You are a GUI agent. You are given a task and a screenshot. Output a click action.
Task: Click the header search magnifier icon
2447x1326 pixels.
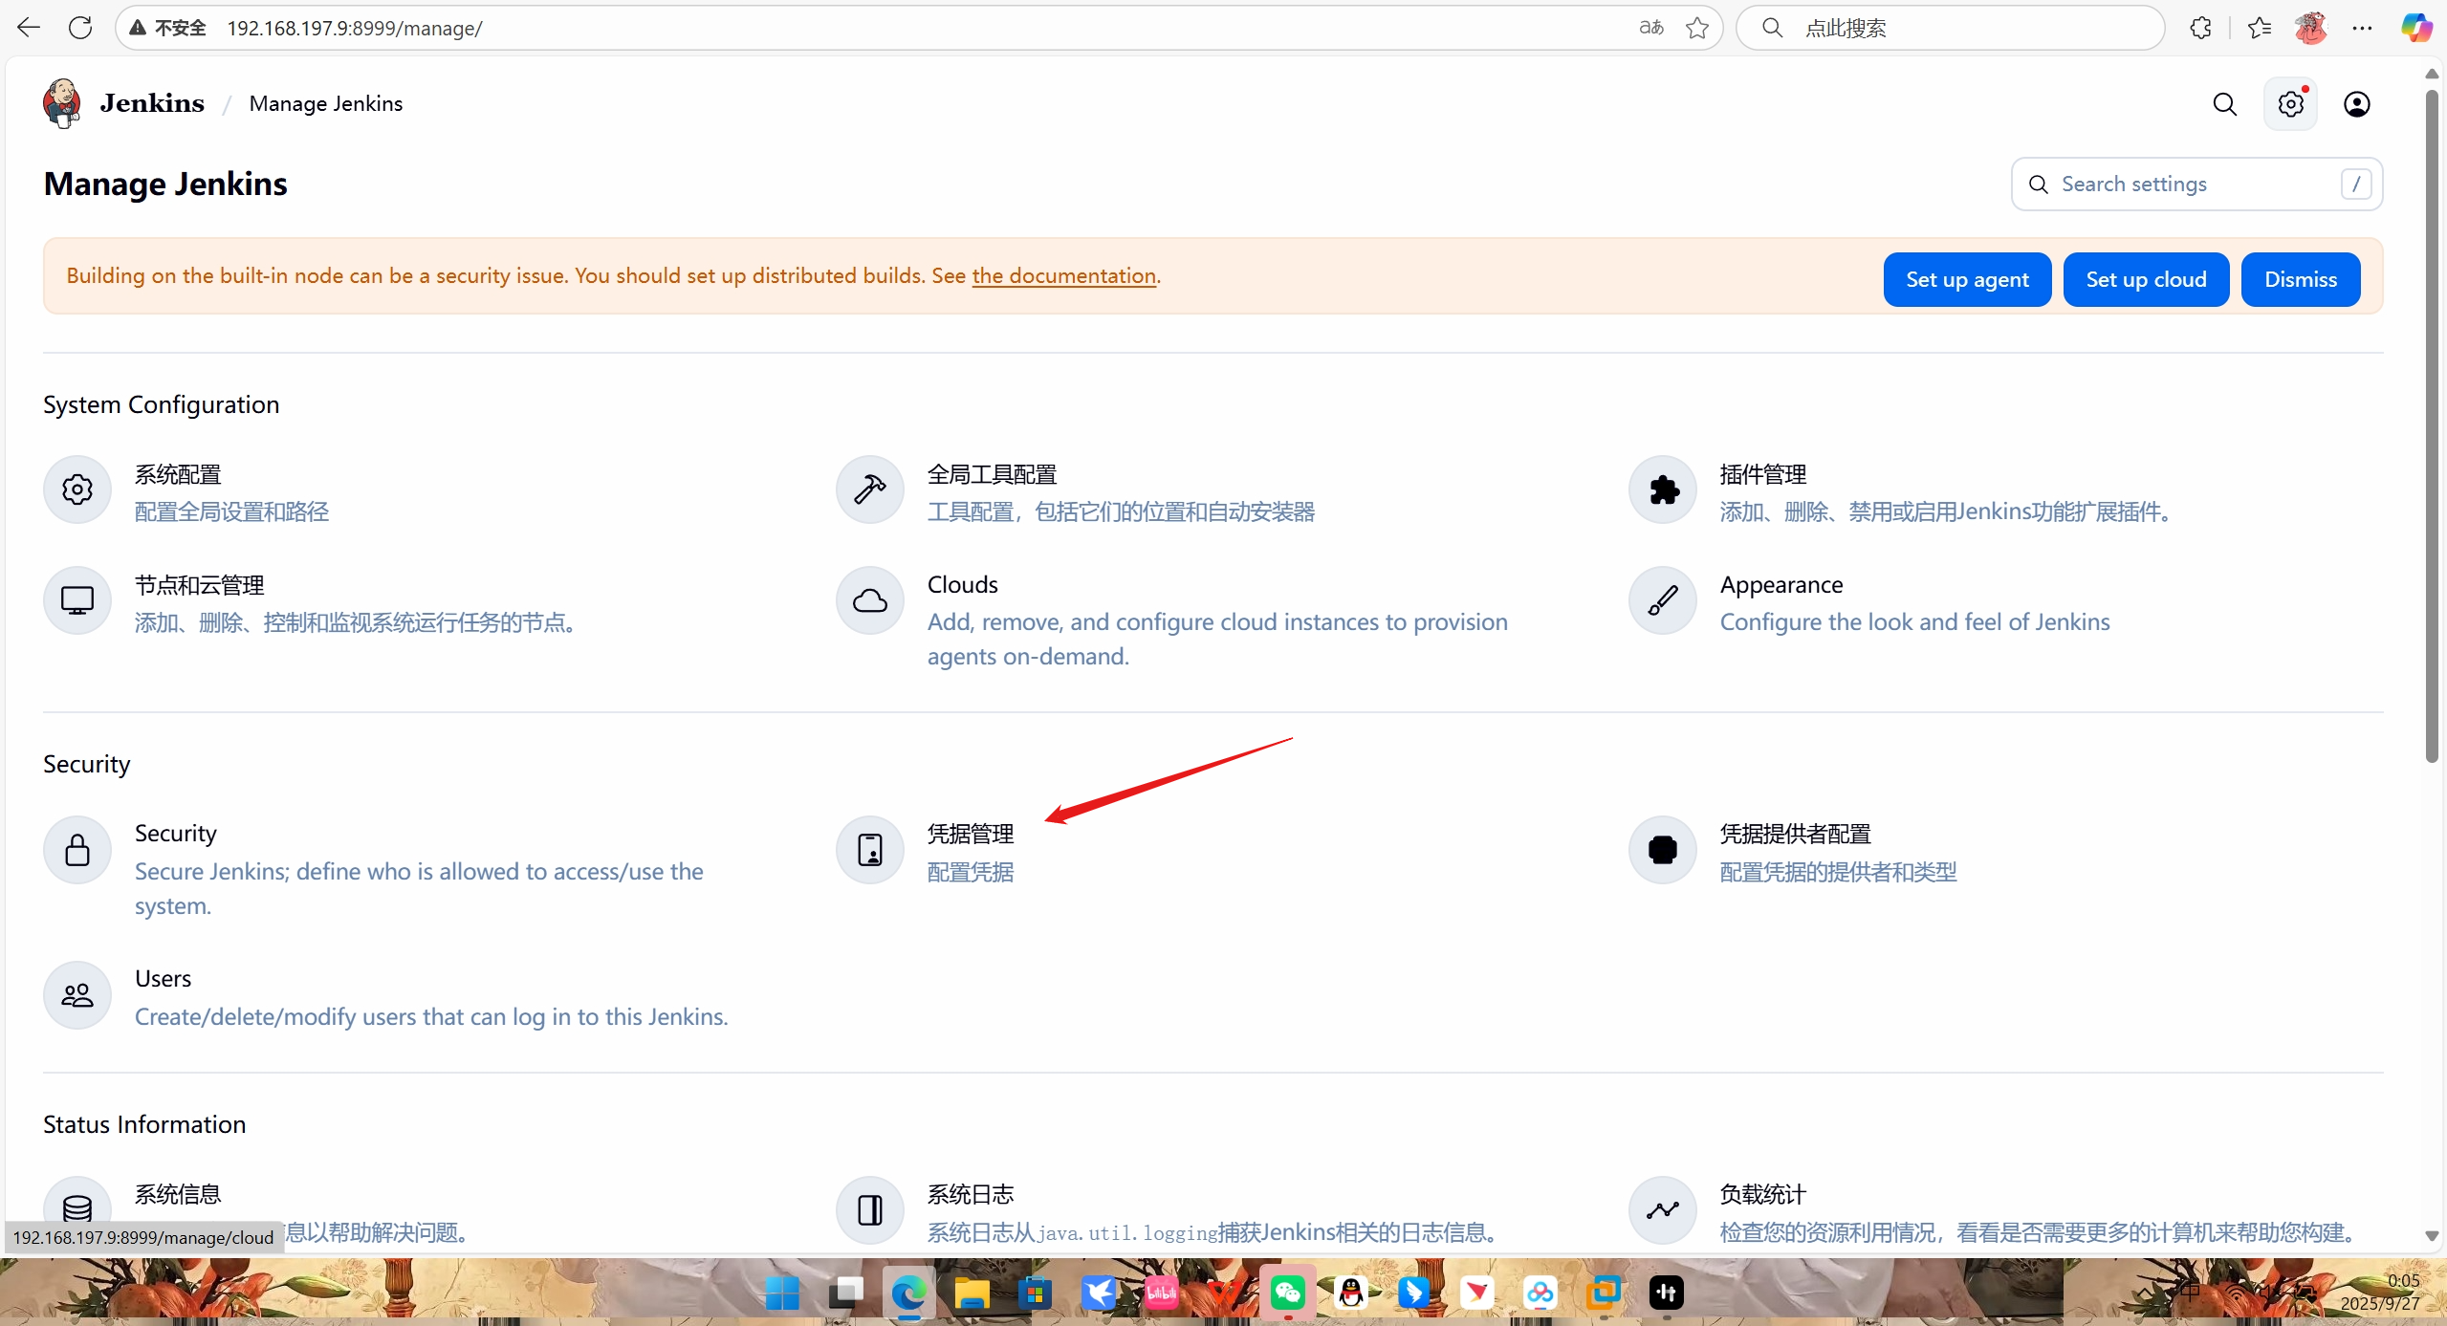pos(2225,104)
